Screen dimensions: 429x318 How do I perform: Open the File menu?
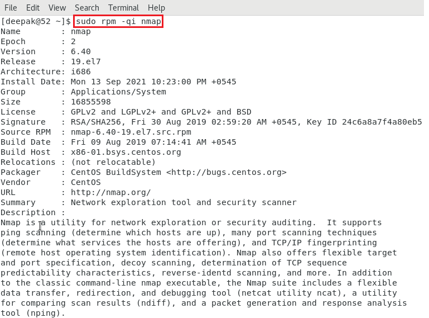click(x=11, y=8)
